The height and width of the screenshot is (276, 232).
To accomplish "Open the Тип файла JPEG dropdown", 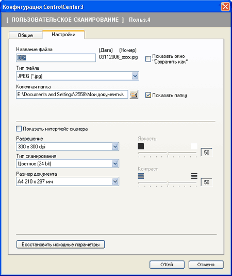I will tap(135, 76).
